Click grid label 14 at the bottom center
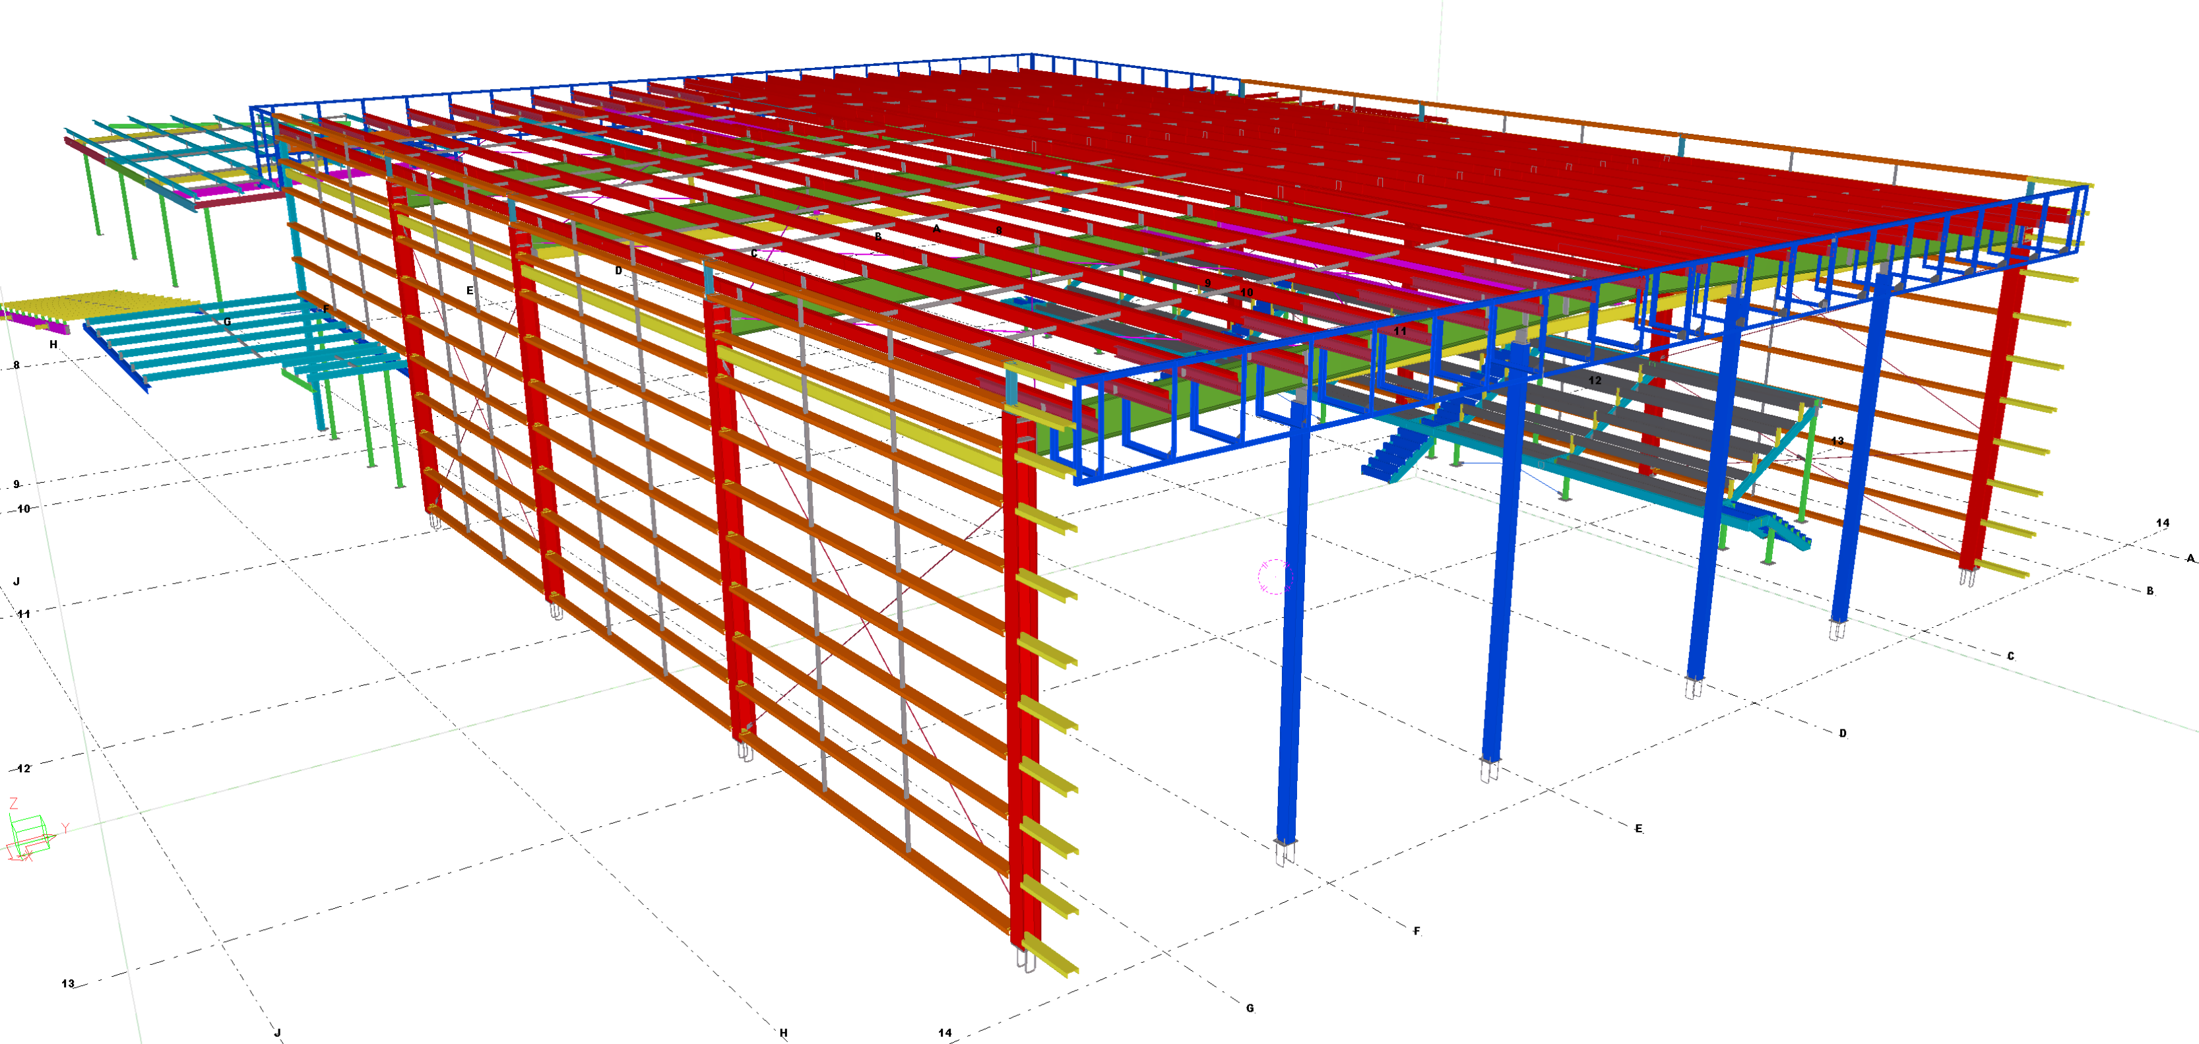 point(945,1032)
